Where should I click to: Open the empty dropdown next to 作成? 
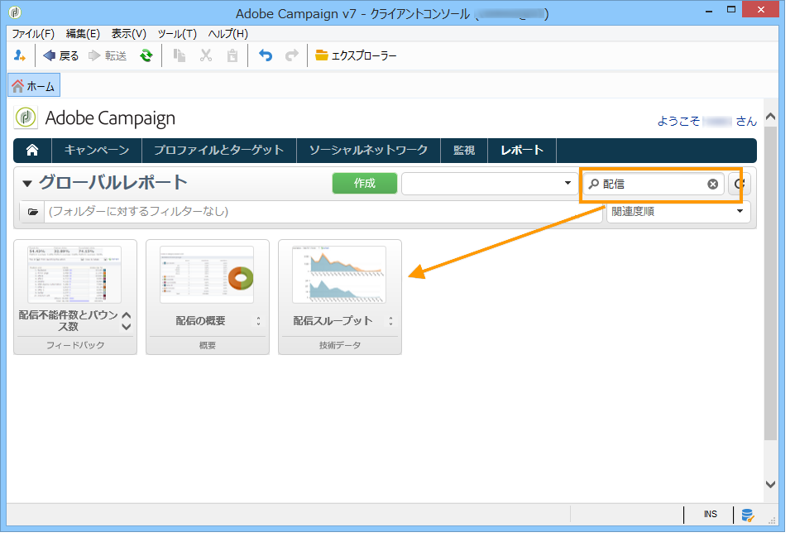(489, 183)
